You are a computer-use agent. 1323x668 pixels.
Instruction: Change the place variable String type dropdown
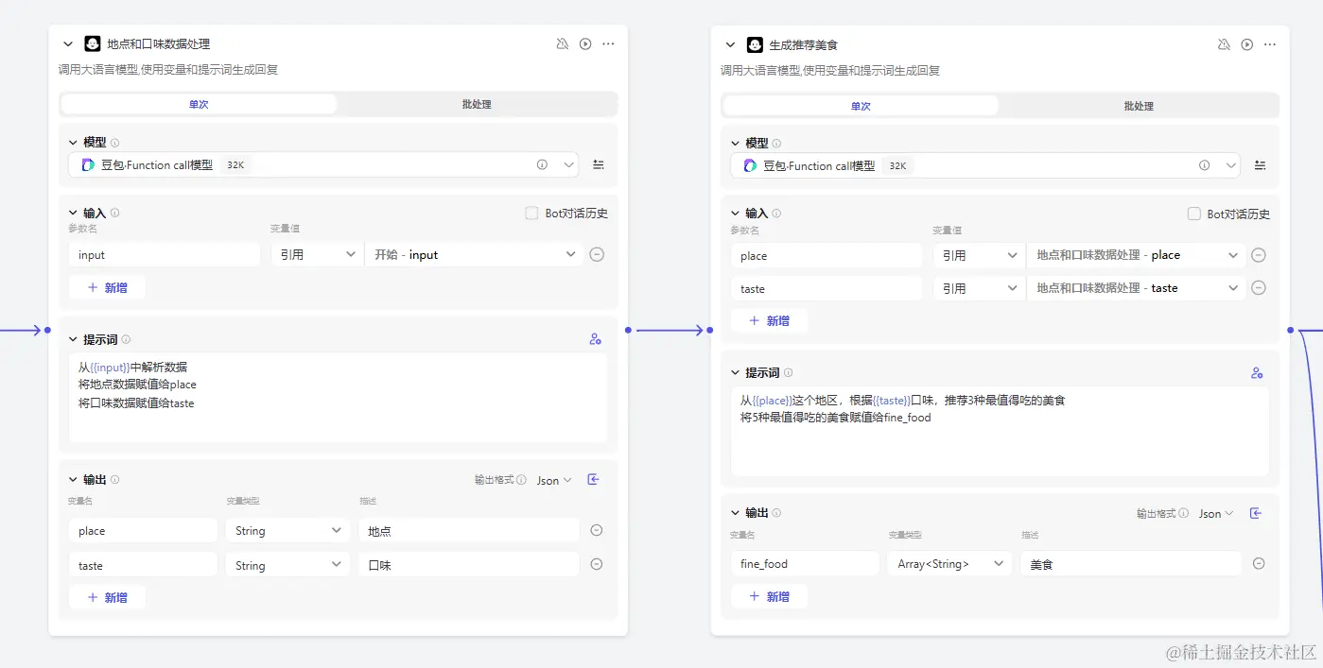pos(288,531)
